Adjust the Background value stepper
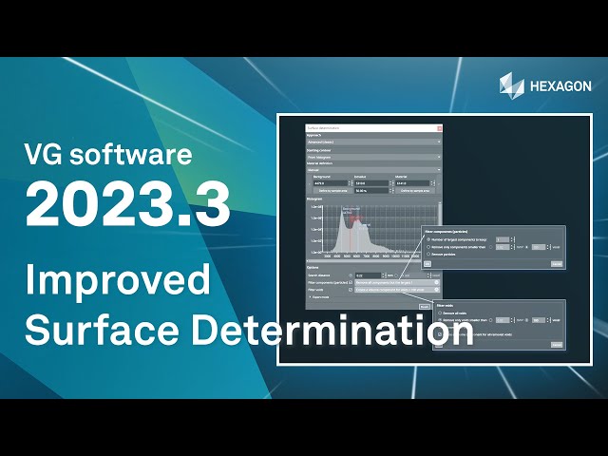 point(351,183)
